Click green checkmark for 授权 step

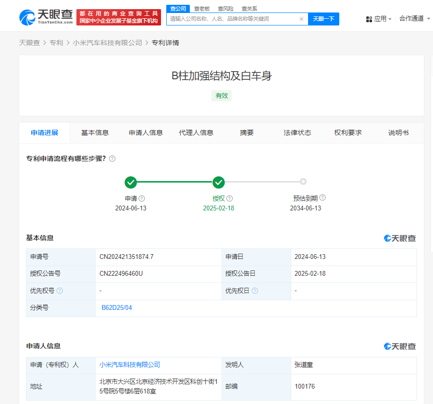coord(219,183)
